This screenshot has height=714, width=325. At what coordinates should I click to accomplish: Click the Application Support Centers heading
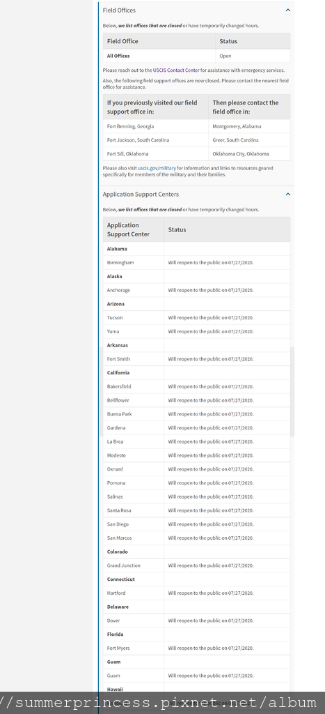point(141,194)
